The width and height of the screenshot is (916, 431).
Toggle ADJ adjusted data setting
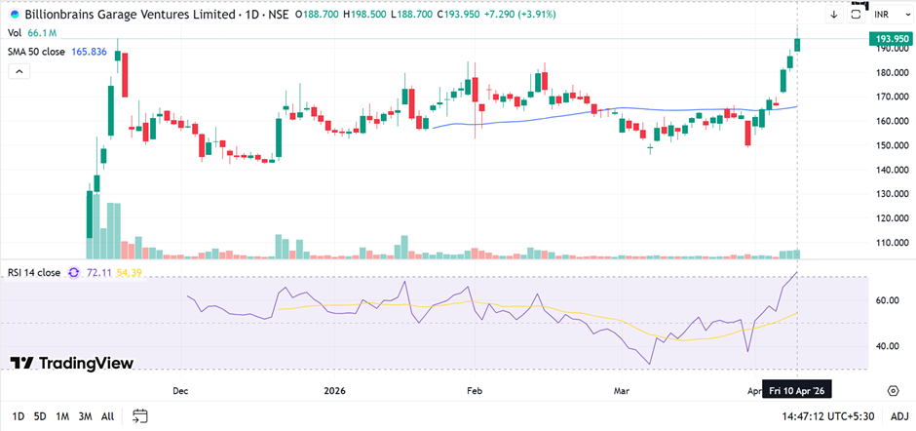coord(899,416)
